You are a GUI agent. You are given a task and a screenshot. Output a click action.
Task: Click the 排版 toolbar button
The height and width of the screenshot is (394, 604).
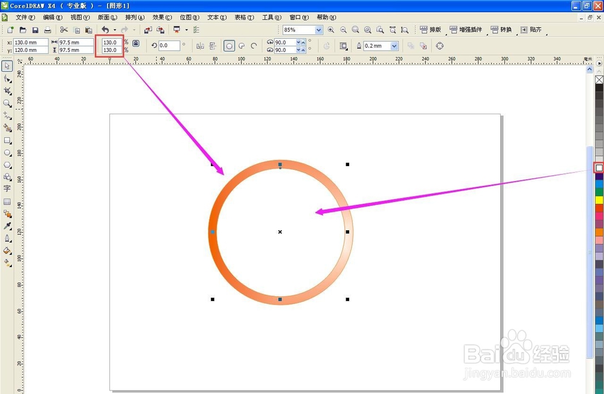coord(431,30)
